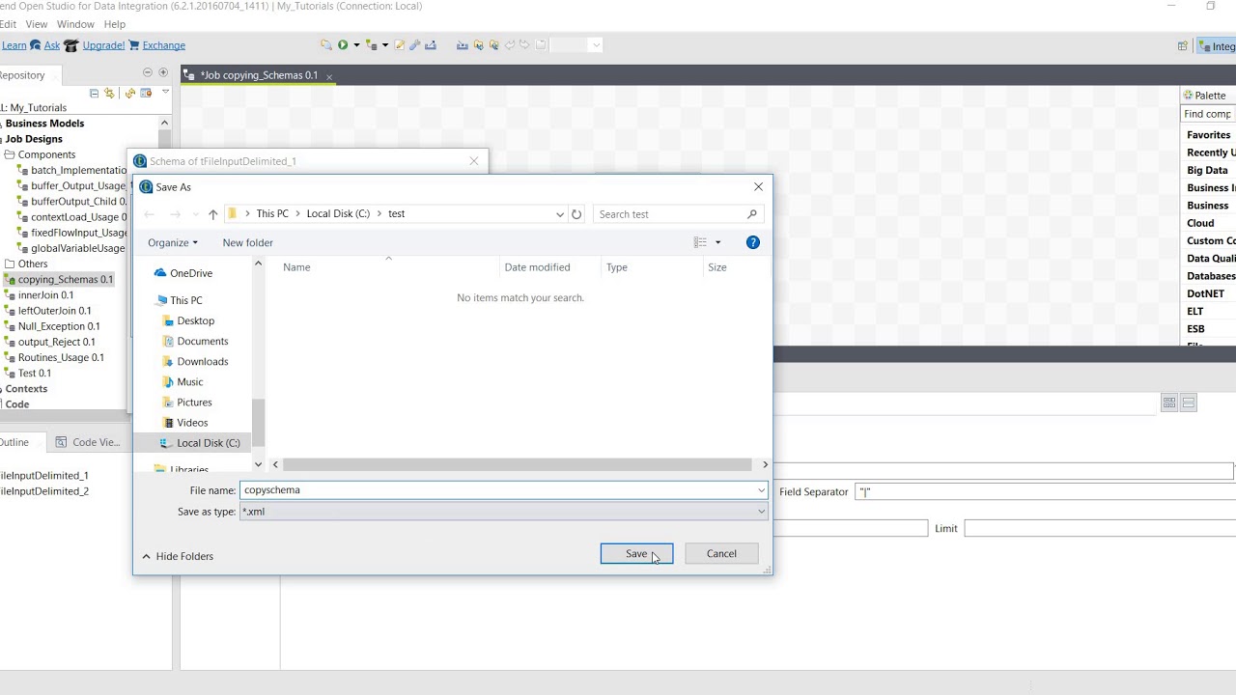
Task: Select OneDrive in the navigation pane
Action: [183, 273]
